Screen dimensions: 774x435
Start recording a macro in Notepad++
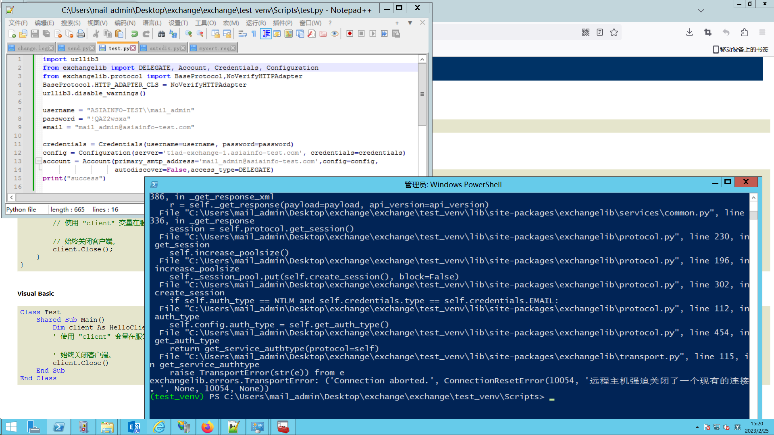pos(350,33)
